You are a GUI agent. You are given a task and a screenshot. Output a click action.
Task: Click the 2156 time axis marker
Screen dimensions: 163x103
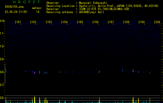click(x=95, y=22)
